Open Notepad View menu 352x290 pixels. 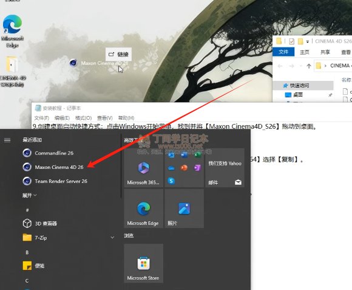[x=104, y=118]
